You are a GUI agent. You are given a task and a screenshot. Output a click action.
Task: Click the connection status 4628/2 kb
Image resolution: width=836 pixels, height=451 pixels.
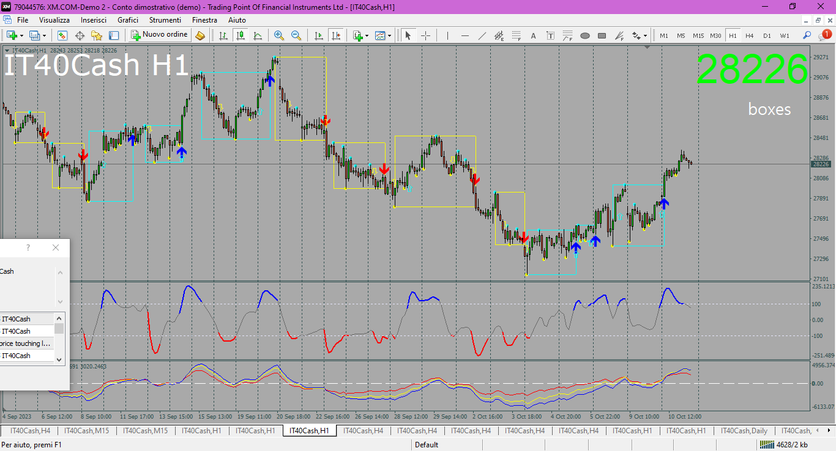click(x=785, y=445)
